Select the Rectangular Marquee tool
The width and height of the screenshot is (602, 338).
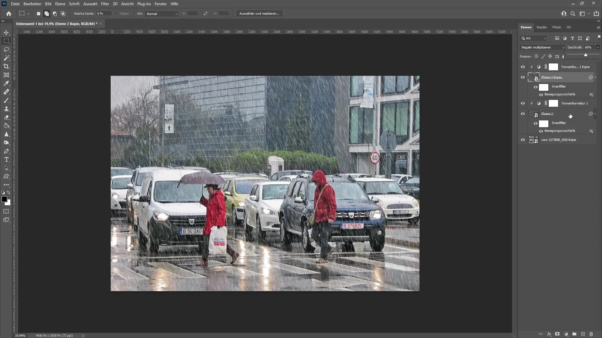click(6, 41)
